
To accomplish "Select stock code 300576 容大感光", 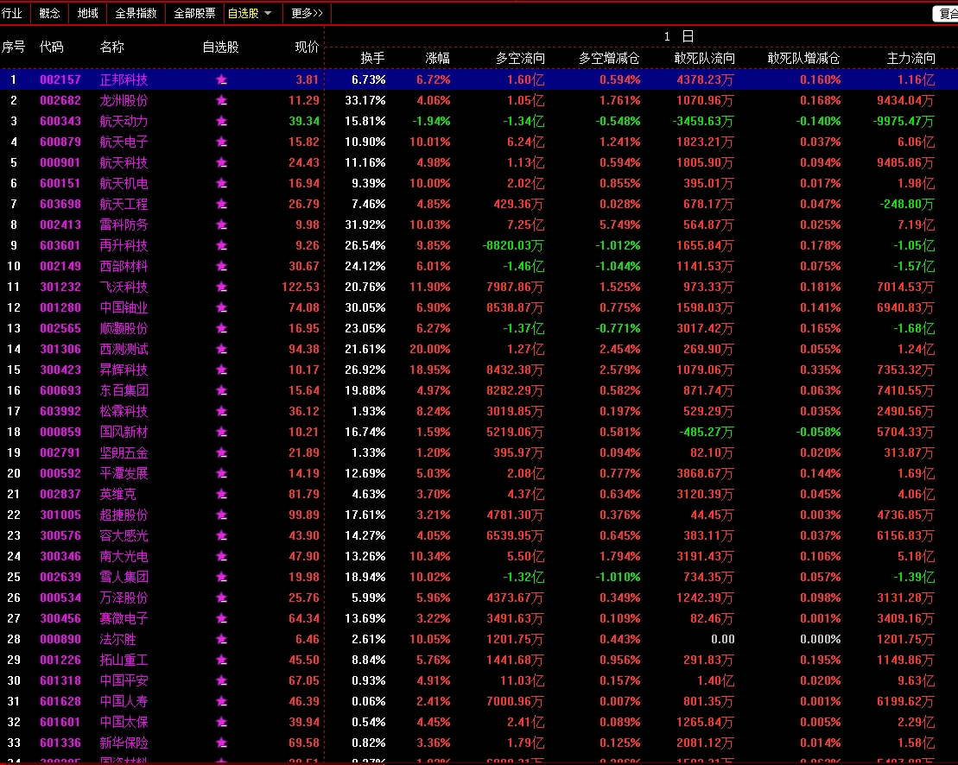I will coord(60,536).
